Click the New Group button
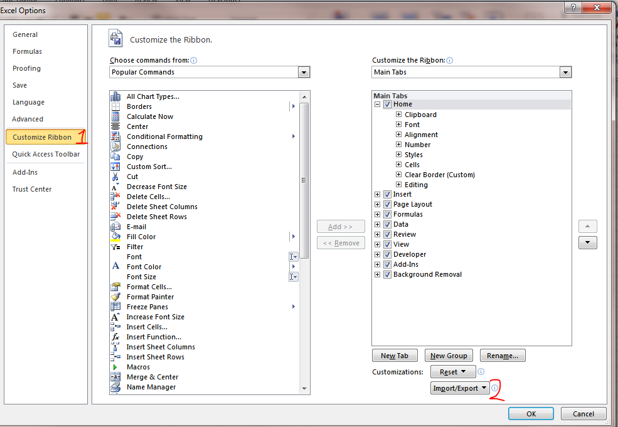The image size is (618, 427). 449,356
